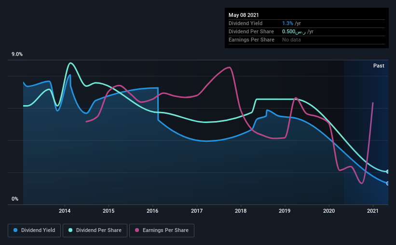Viewport: 396px width, 245px height.
Task: Toggle the Dividend Per Share legend button
Action: point(95,231)
